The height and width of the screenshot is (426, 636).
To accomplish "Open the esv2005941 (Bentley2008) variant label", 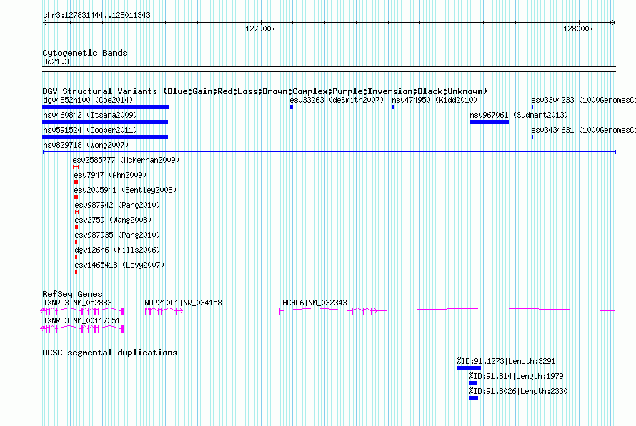I will pos(125,190).
